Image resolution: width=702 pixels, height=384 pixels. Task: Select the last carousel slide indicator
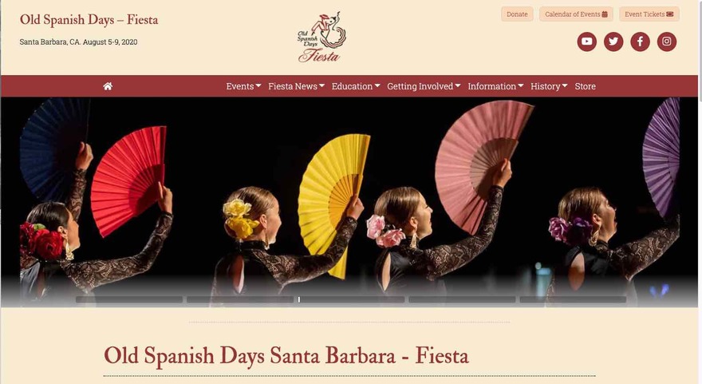tap(573, 299)
